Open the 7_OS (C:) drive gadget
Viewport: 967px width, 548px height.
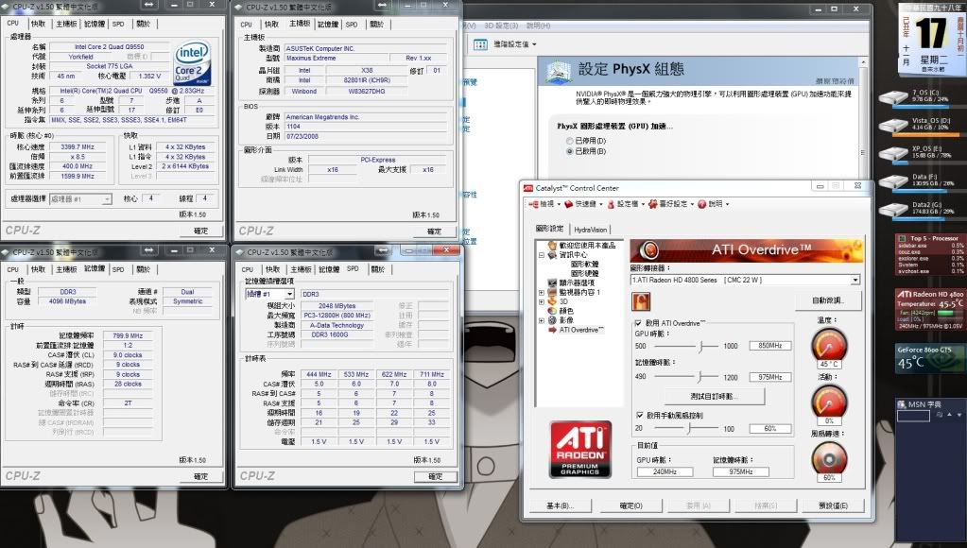[x=920, y=97]
